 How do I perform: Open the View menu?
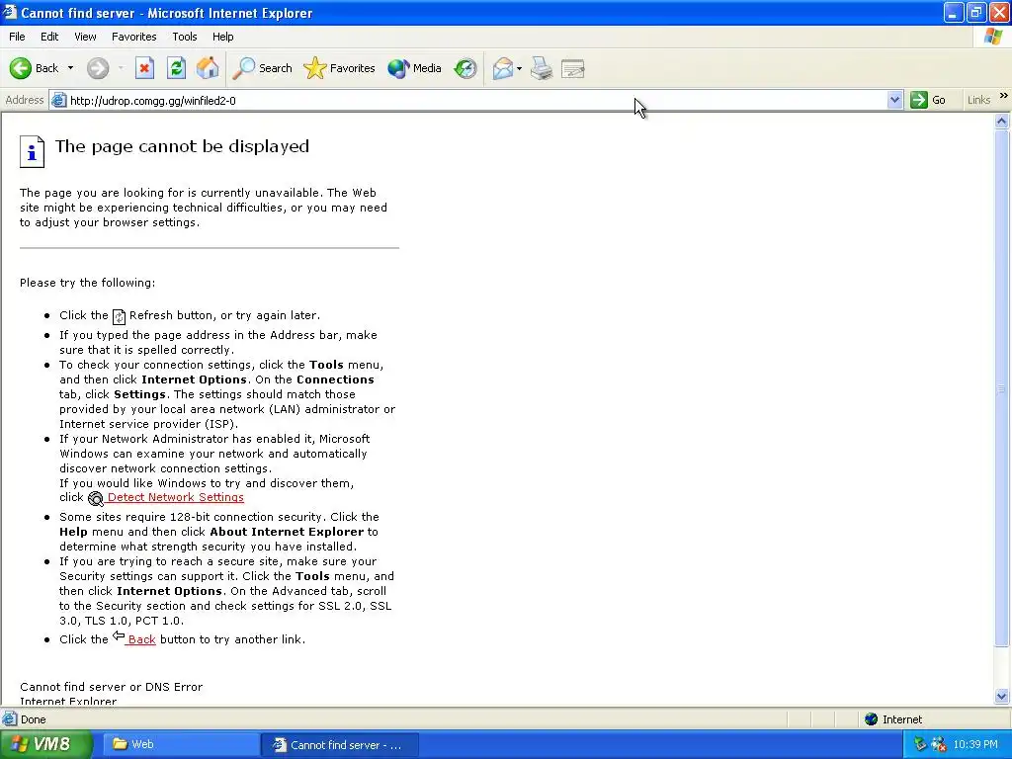(x=85, y=37)
